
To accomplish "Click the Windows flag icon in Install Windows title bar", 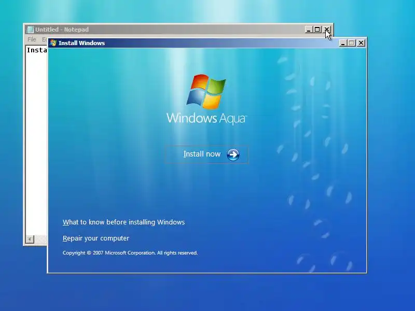I will 53,43.
